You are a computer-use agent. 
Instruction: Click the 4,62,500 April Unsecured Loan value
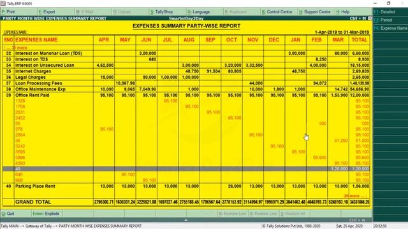pyautogui.click(x=105, y=65)
